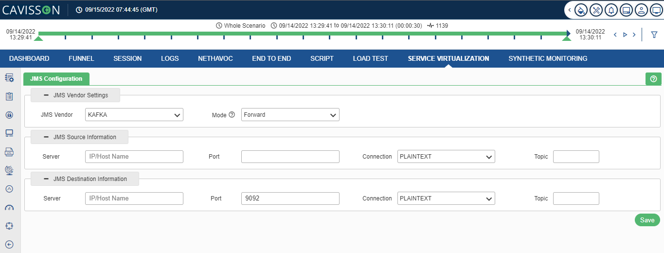Select the JMS Configuration tab

56,79
